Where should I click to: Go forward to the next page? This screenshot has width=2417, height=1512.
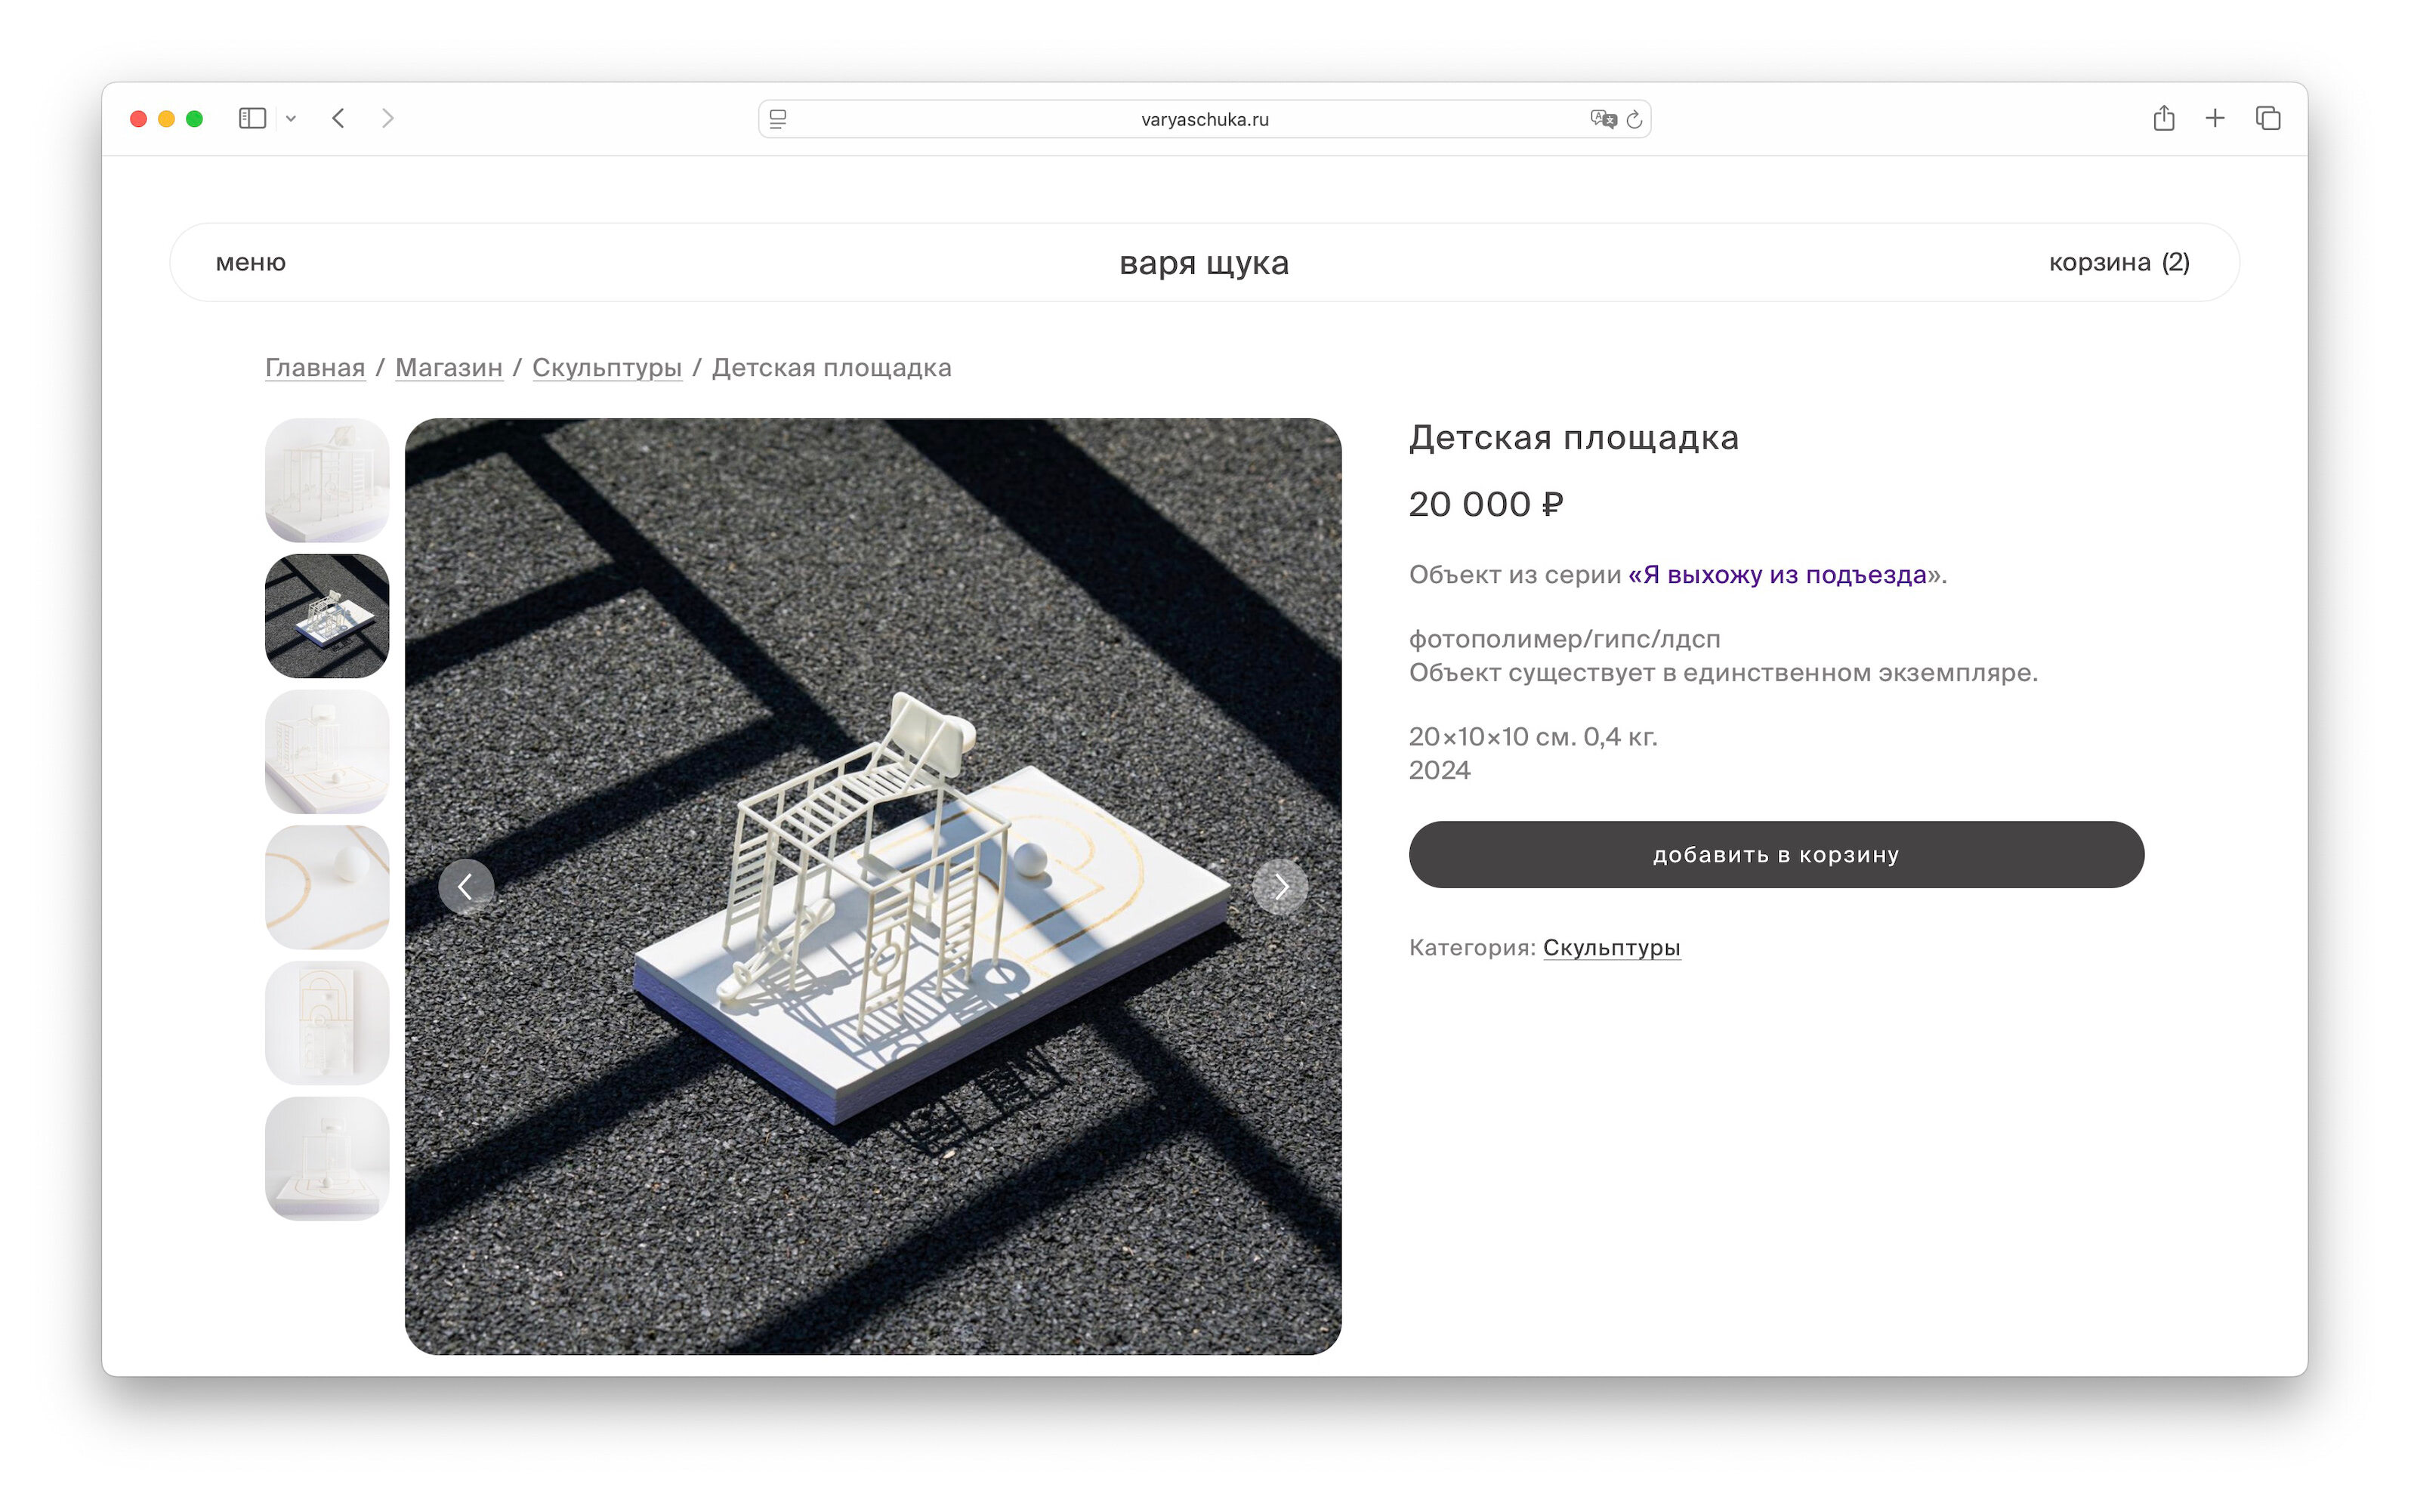point(388,118)
